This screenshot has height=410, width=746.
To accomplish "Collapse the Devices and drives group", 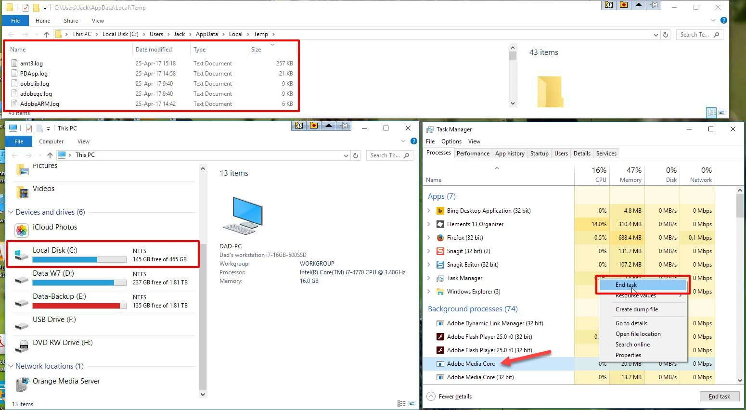I will pos(11,212).
